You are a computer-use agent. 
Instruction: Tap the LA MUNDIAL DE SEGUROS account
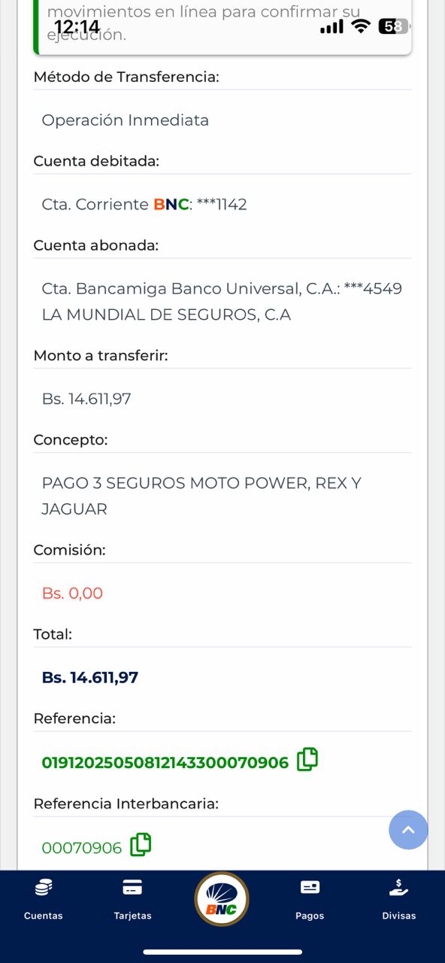coord(166,315)
